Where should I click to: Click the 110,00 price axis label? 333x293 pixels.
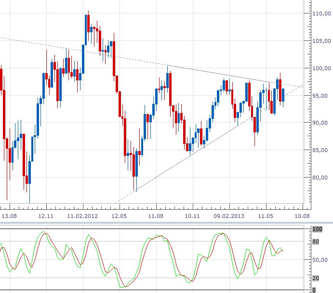[x=321, y=13]
